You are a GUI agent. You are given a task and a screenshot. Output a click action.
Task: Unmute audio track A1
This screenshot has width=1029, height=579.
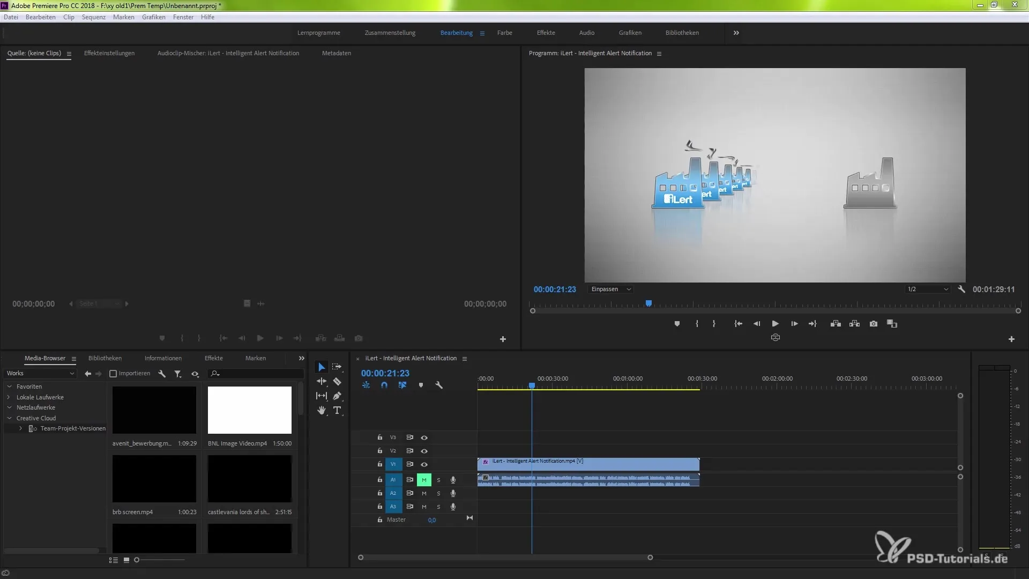pyautogui.click(x=424, y=480)
